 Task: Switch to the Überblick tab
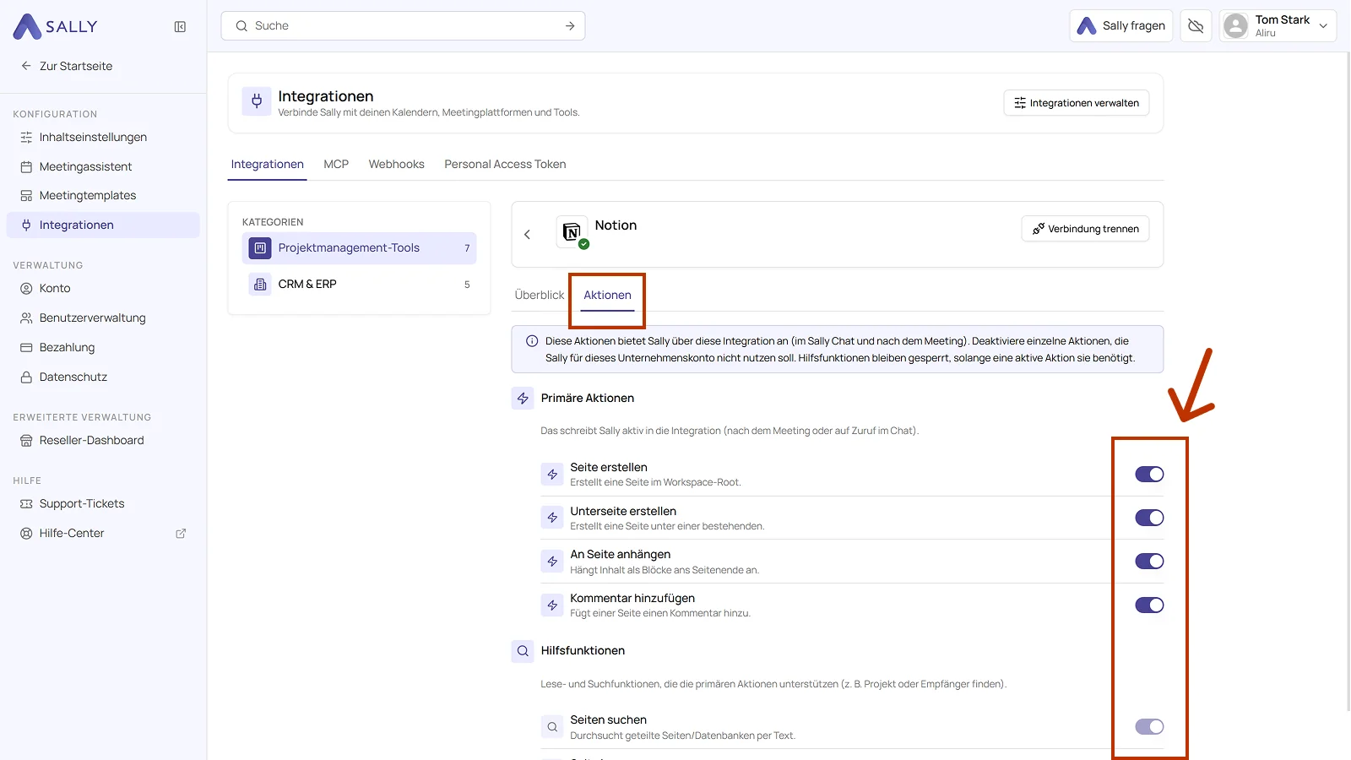click(x=539, y=296)
